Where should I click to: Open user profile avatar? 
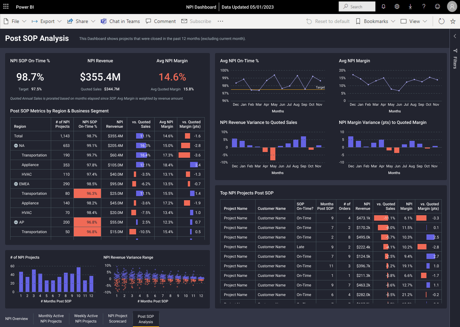tap(452, 6)
